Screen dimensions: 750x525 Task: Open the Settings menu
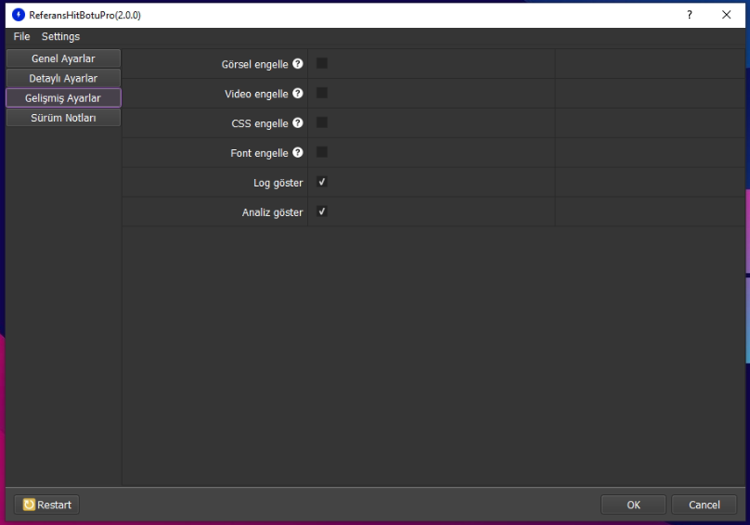(x=60, y=37)
